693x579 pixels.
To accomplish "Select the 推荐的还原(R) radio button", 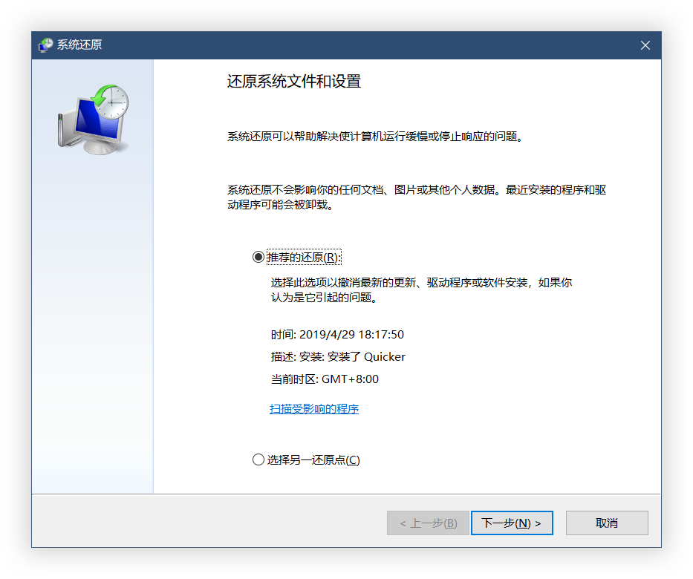I will (258, 257).
